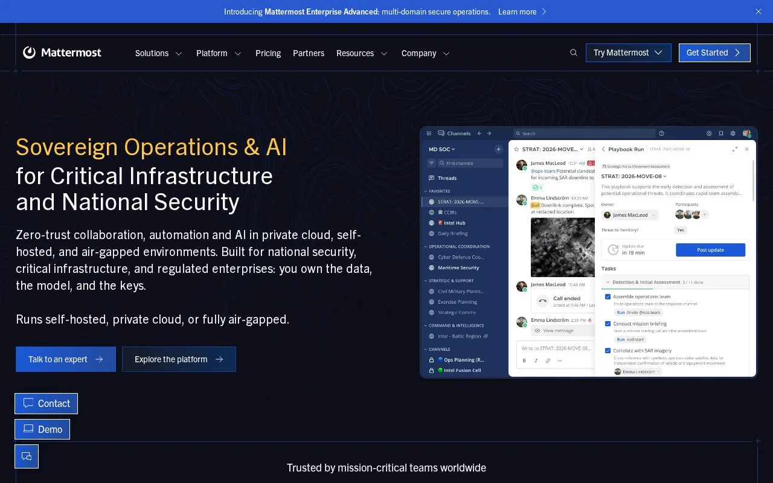Screen dimensions: 773x483
Task: Select the Maritime Security channel
Action: click(x=465, y=267)
